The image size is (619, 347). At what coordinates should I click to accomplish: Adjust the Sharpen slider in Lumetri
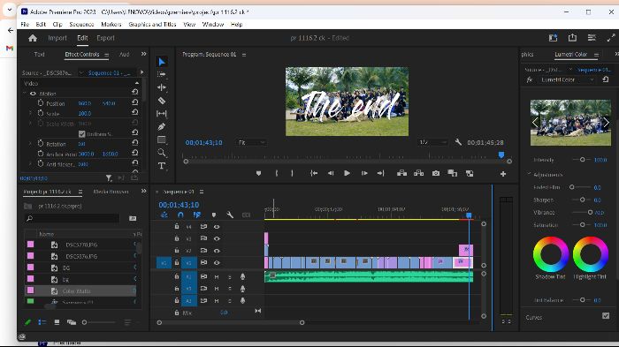(582, 200)
